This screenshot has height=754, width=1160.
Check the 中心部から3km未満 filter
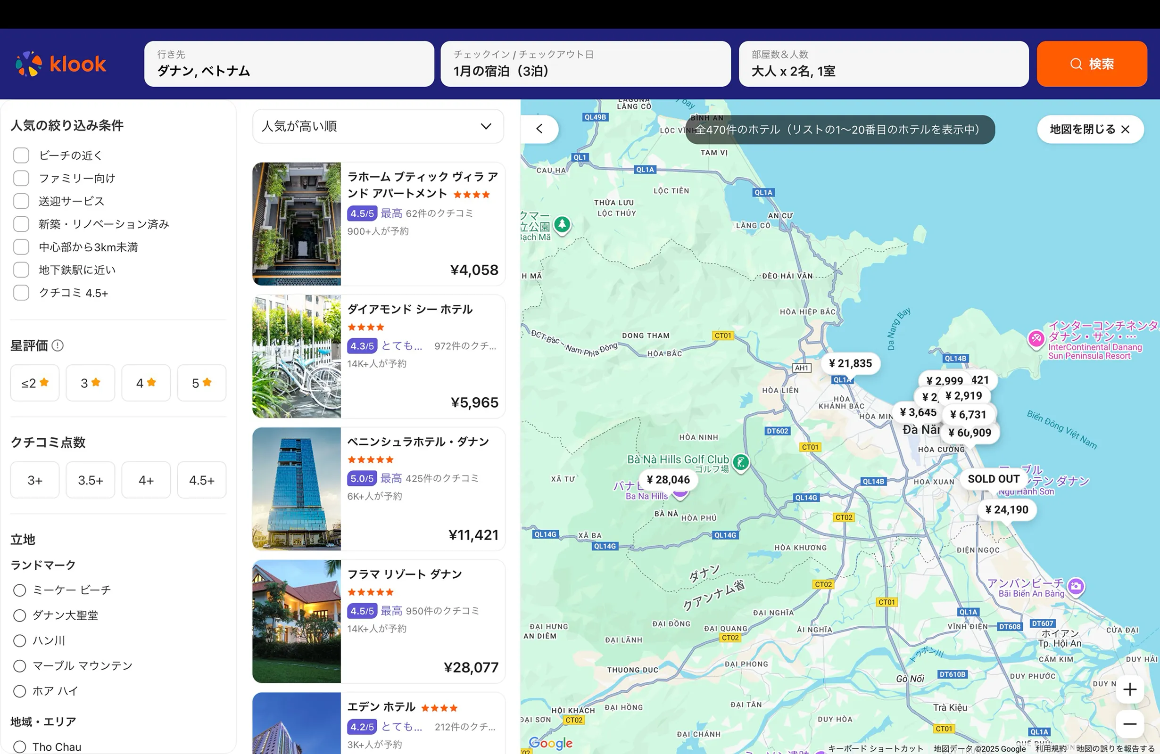21,247
